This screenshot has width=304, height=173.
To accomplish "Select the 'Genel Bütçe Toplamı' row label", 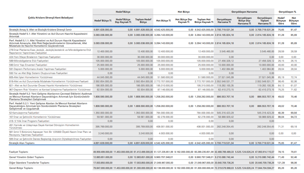I will tap(21, 168).
